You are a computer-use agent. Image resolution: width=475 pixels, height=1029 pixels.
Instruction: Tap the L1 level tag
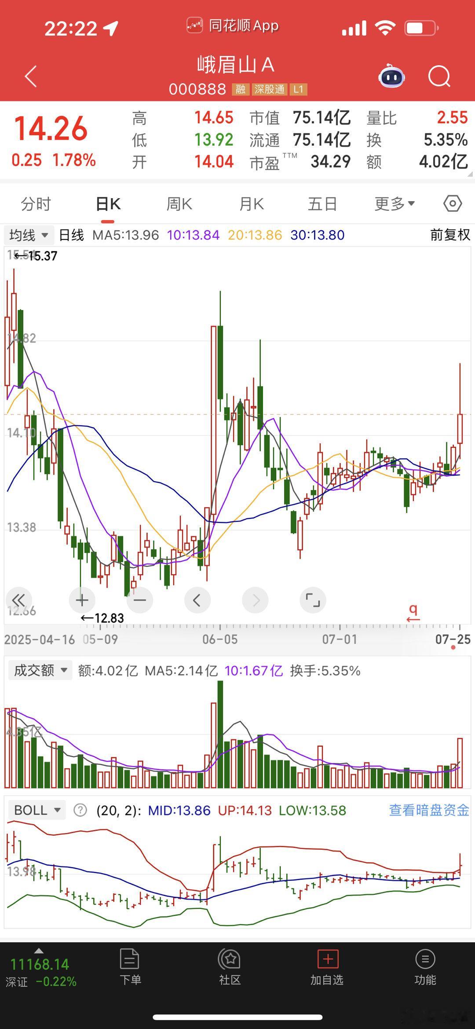coord(298,89)
